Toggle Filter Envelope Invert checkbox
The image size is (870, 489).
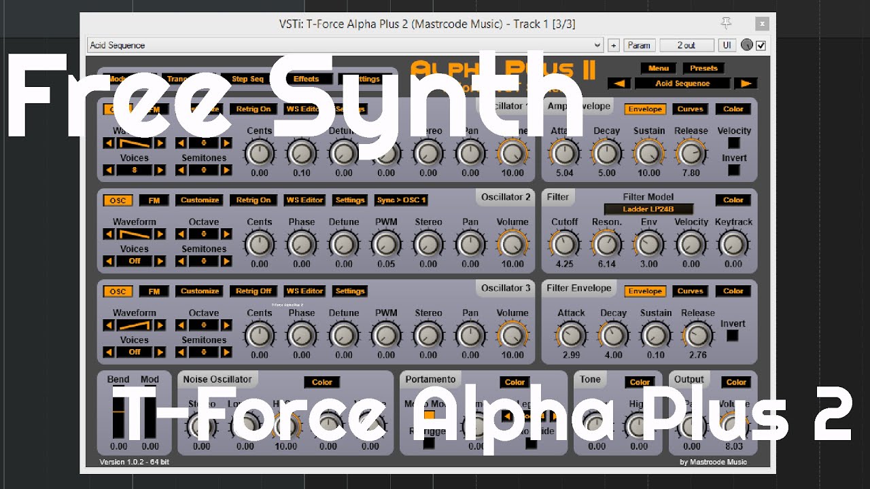tap(732, 336)
